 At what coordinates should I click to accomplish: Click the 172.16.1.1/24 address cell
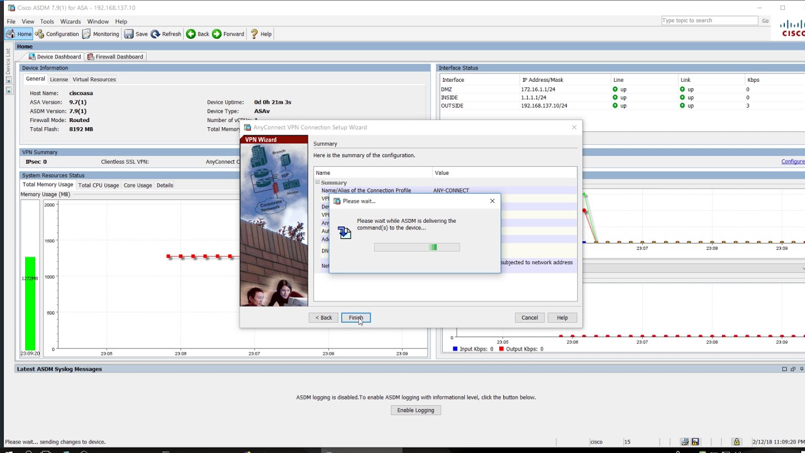pyautogui.click(x=538, y=89)
